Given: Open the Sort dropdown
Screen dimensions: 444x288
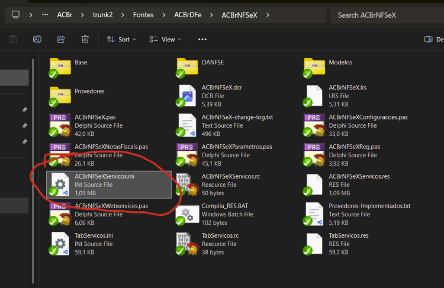Looking at the screenshot, I should click(121, 39).
